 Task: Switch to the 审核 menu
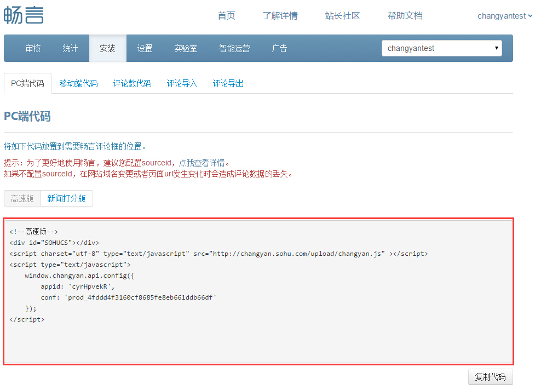33,48
